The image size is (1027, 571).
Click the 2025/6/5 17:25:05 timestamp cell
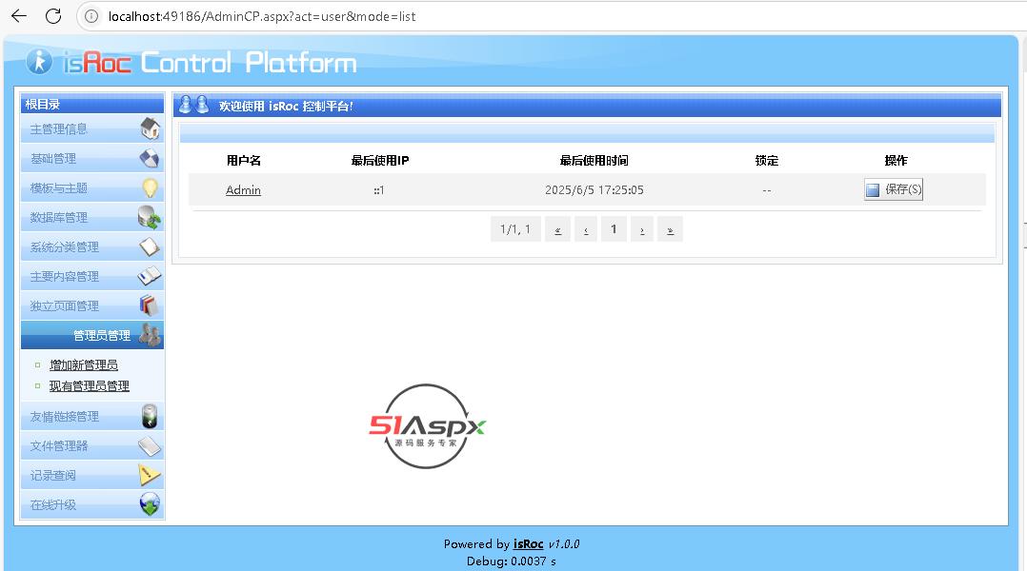[594, 189]
